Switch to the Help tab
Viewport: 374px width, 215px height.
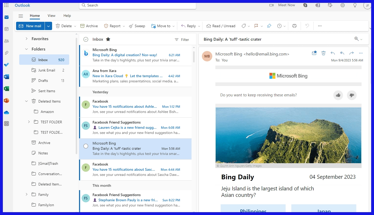point(67,16)
